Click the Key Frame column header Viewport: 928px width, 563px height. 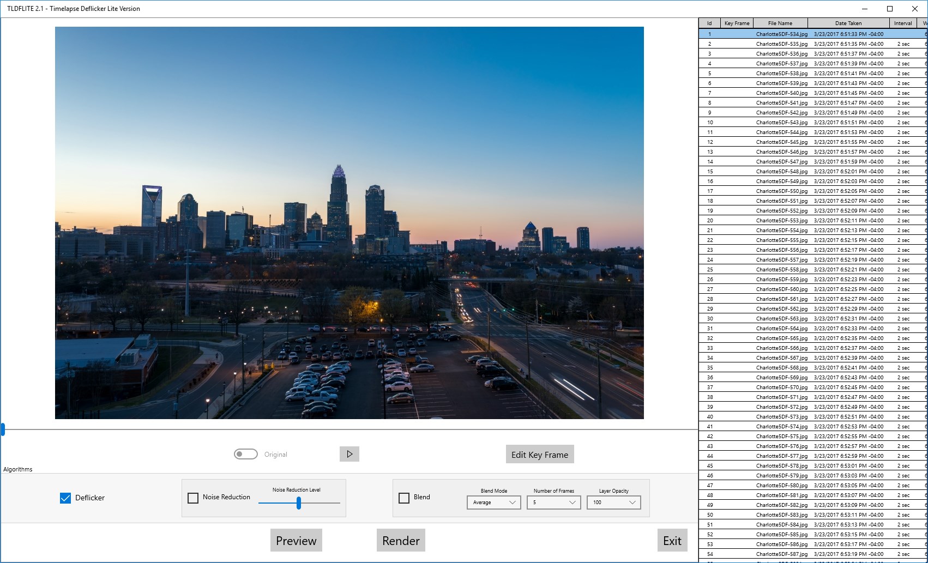click(737, 23)
